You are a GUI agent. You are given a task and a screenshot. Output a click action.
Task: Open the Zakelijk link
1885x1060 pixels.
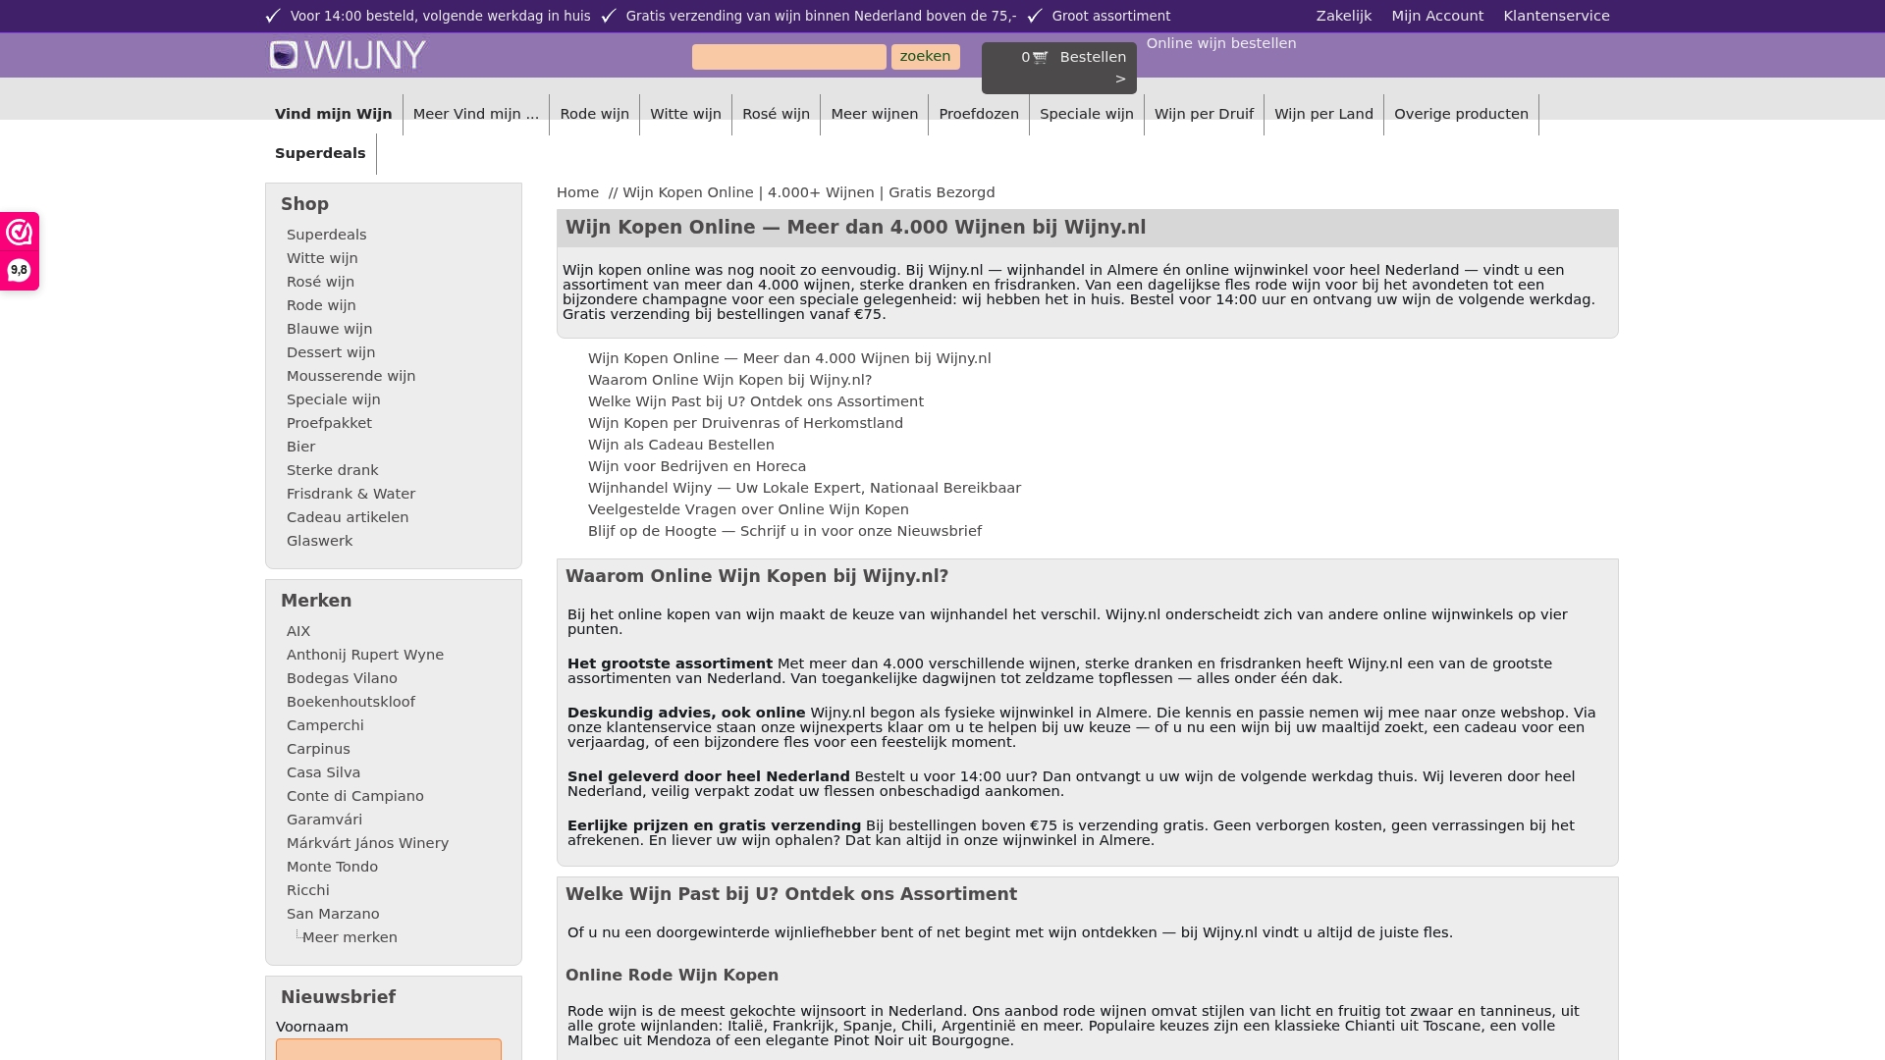click(x=1344, y=16)
